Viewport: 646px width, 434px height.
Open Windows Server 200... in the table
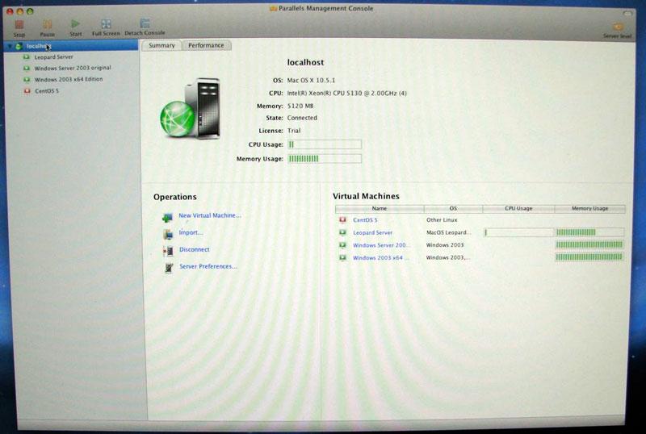[x=380, y=245]
